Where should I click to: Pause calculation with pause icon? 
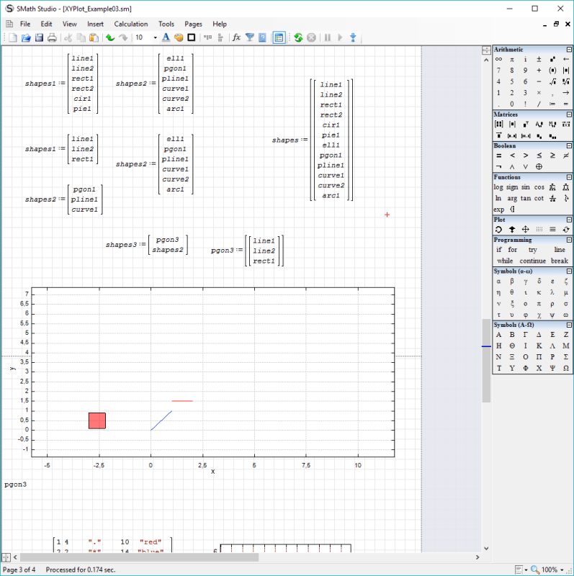coord(328,37)
